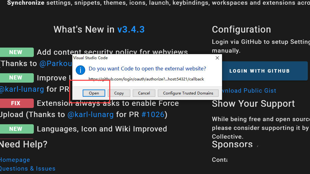Click the red FIX badge

coord(17,103)
